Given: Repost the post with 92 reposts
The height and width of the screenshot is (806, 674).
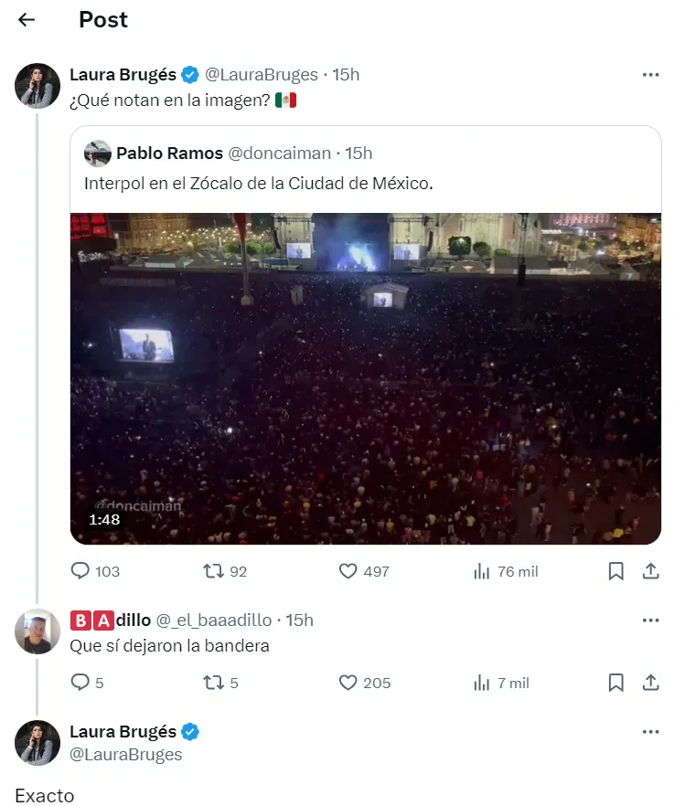Looking at the screenshot, I should (x=213, y=571).
